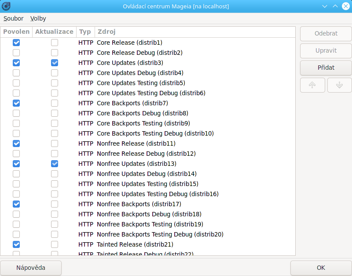352x276 pixels.
Task: Click the Typ column header
Action: [85, 32]
